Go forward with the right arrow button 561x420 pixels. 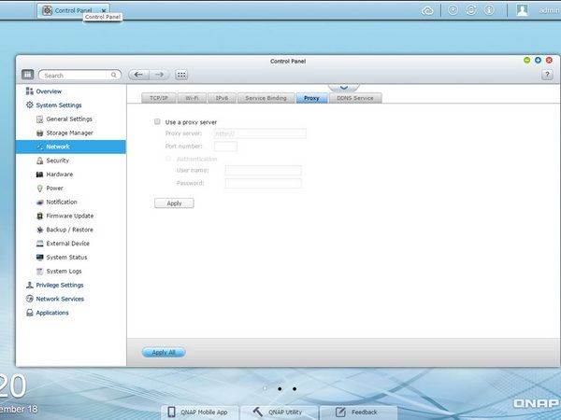(159, 75)
